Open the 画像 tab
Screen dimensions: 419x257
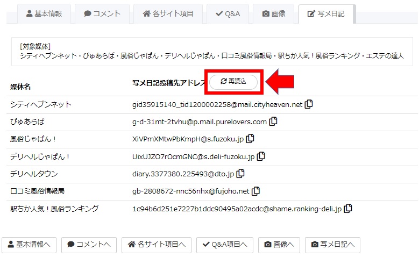coord(274,13)
